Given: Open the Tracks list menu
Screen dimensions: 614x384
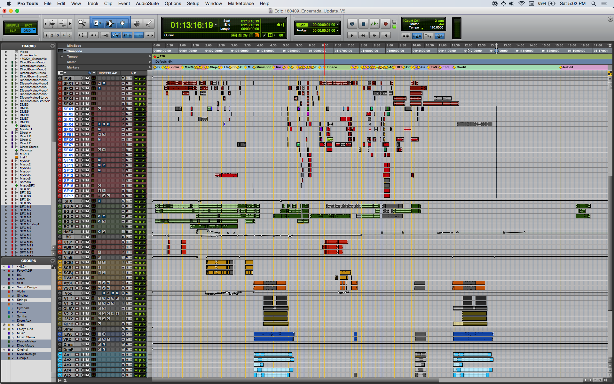Looking at the screenshot, I should [x=52, y=46].
